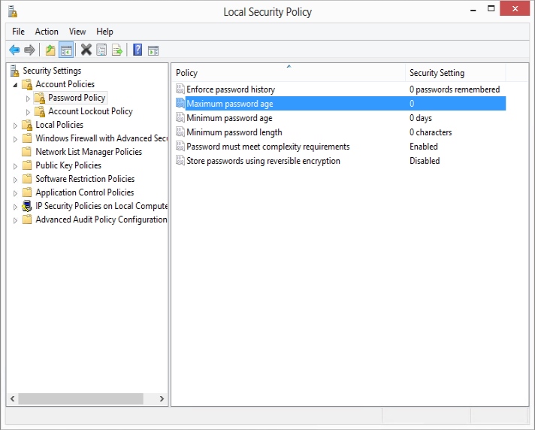Click the Maximum password age policy icon
Screen dimensions: 535x430
point(180,104)
